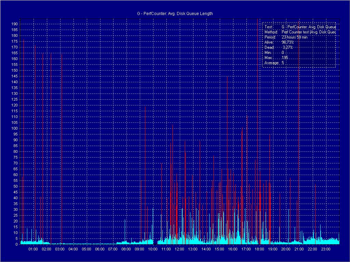Click the 50 label on the vertical axis
The width and height of the screenshot is (350, 262).
coord(14,186)
